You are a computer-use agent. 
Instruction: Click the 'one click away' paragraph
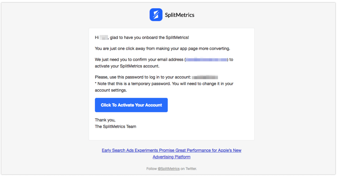162,48
